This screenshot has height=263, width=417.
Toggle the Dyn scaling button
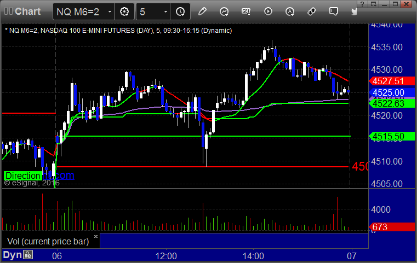pos(12,255)
